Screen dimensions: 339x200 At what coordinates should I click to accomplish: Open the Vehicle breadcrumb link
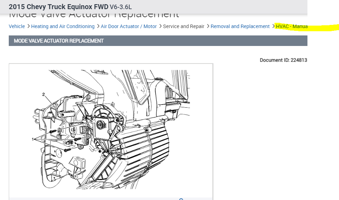click(x=16, y=26)
